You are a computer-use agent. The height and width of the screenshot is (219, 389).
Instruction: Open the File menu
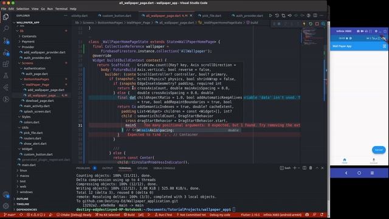[x=4, y=9]
